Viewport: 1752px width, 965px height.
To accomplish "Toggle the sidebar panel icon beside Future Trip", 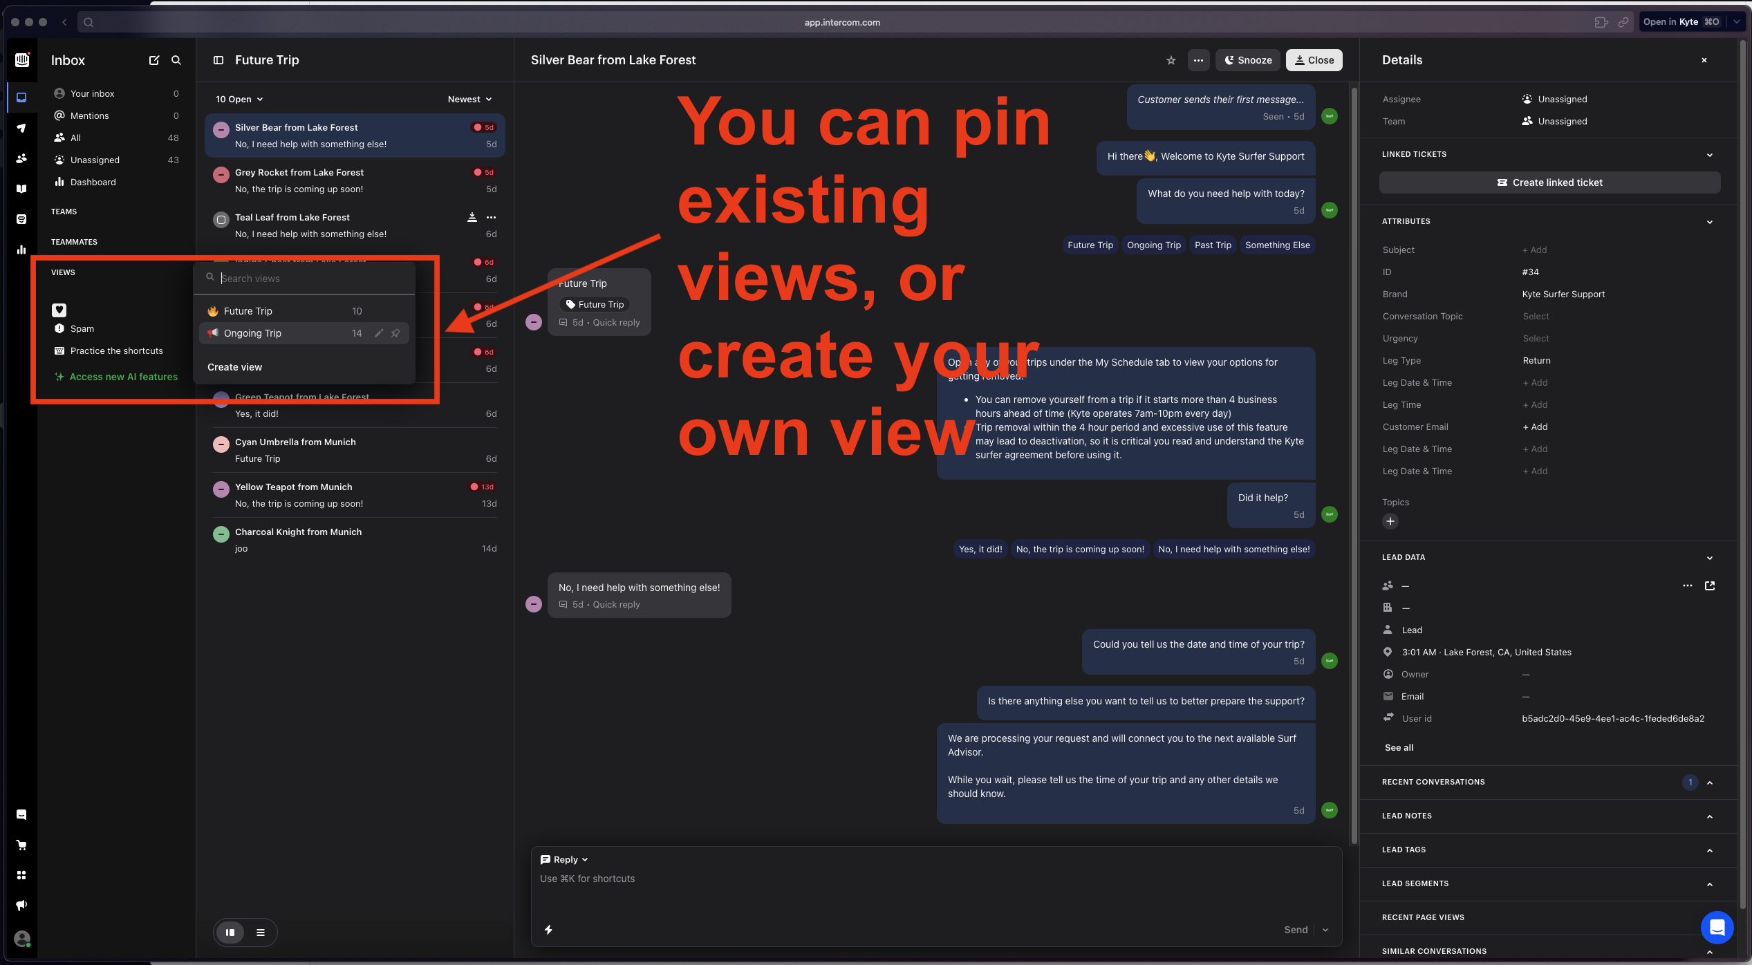I will (x=218, y=60).
